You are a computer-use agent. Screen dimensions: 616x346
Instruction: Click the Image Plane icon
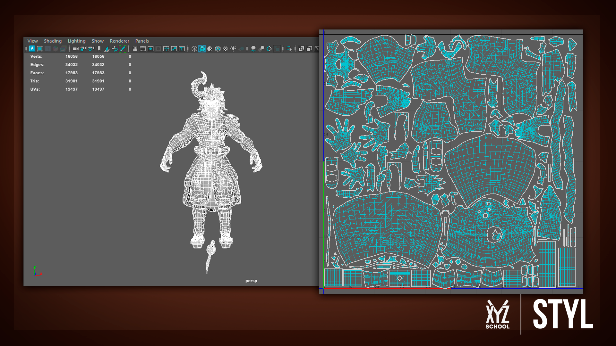click(107, 49)
